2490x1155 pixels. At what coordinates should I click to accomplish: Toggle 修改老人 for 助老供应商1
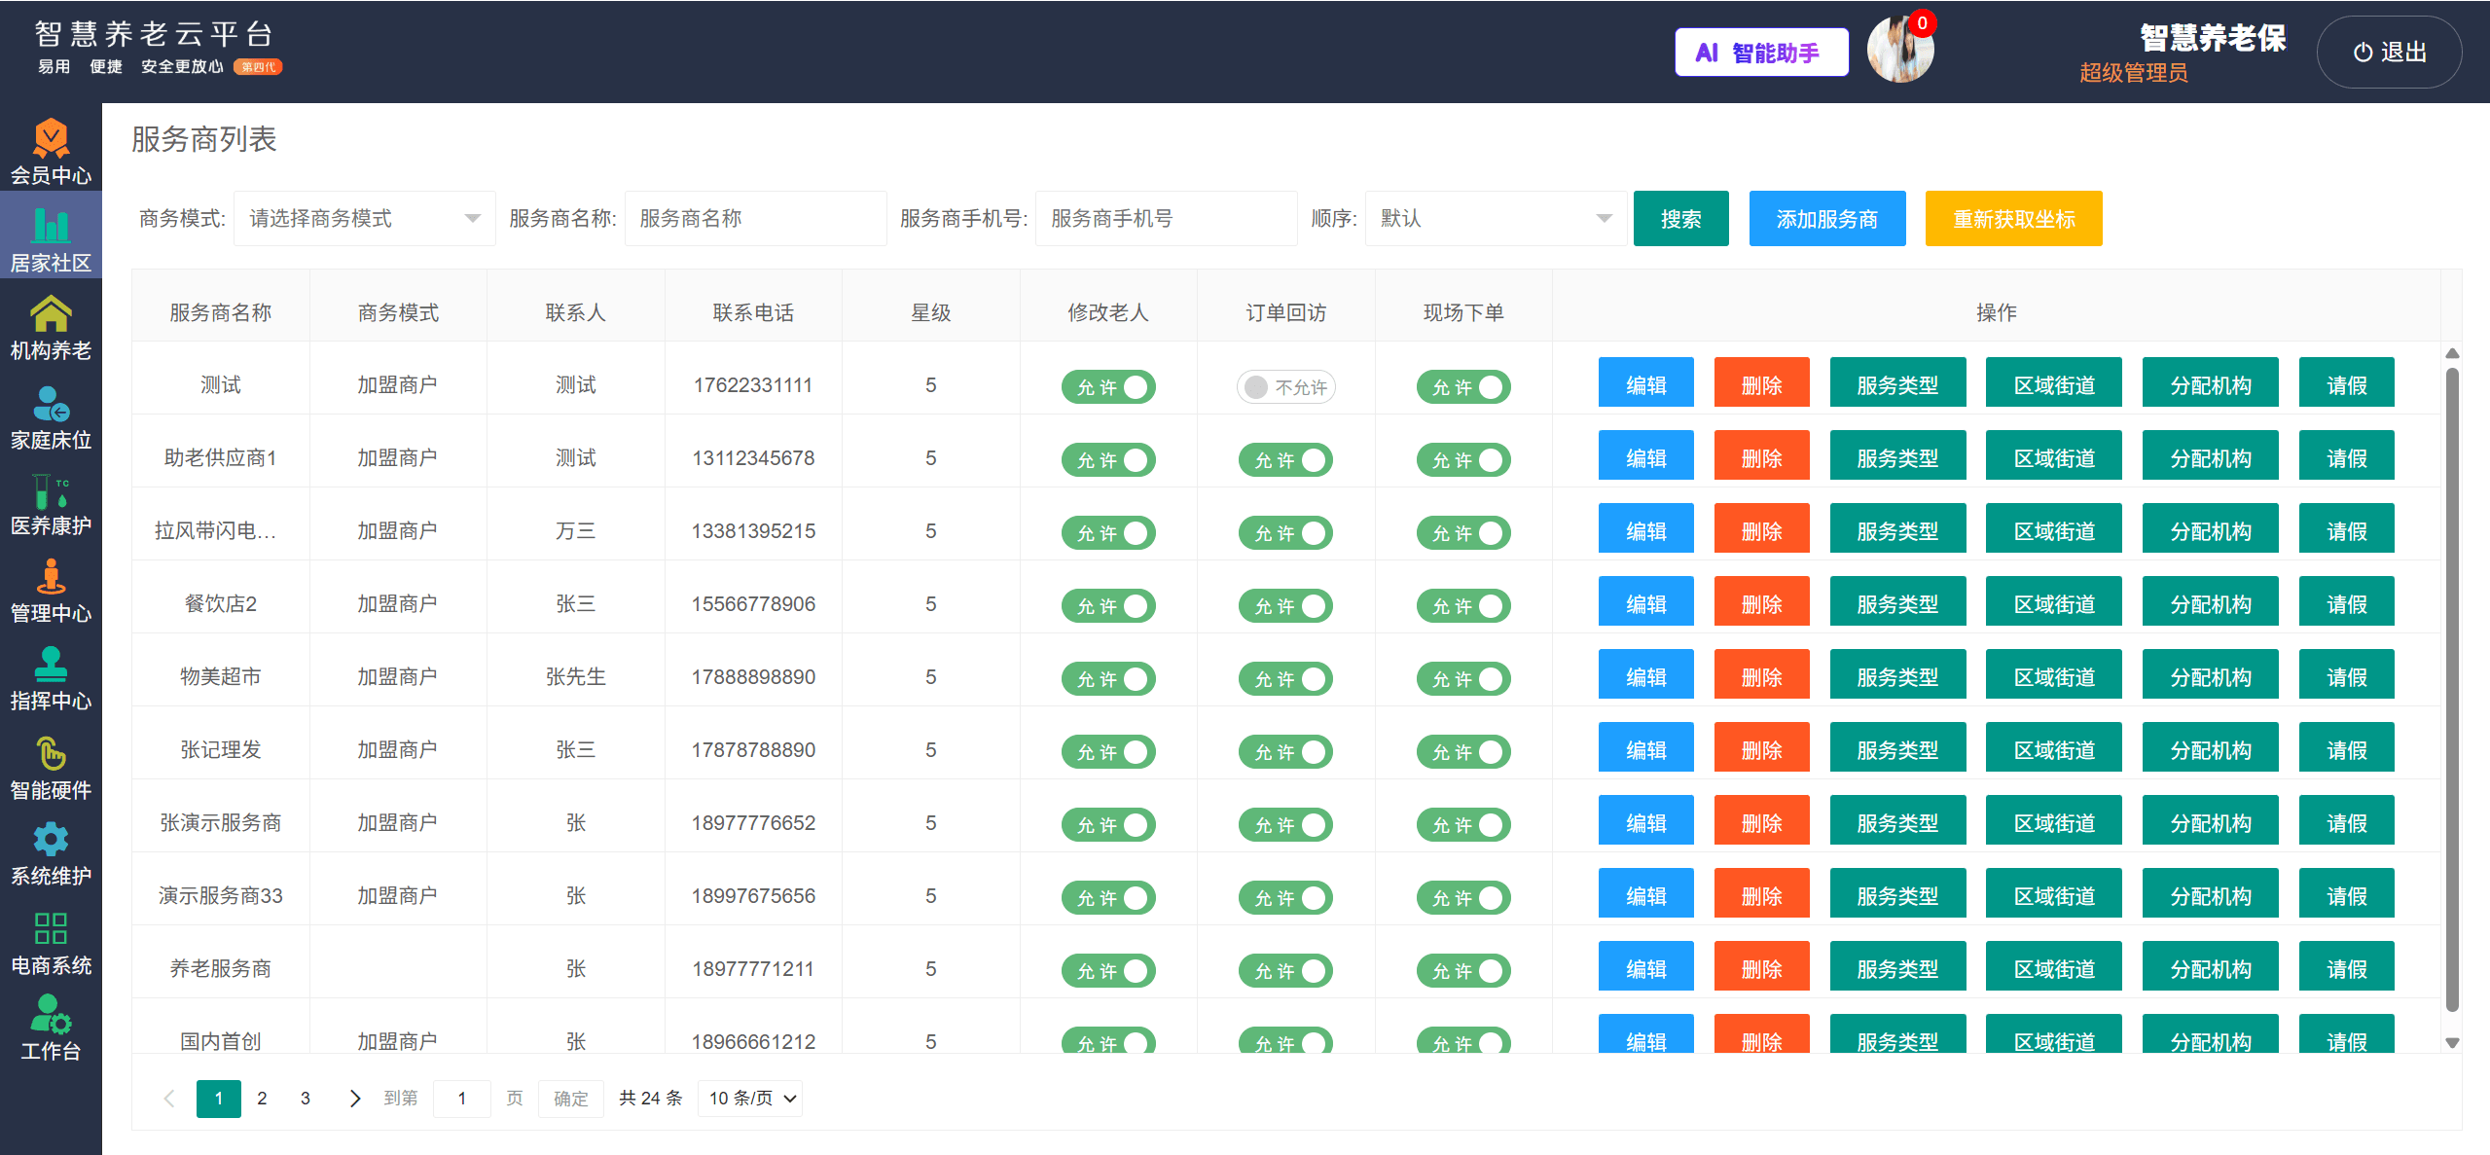click(1108, 460)
